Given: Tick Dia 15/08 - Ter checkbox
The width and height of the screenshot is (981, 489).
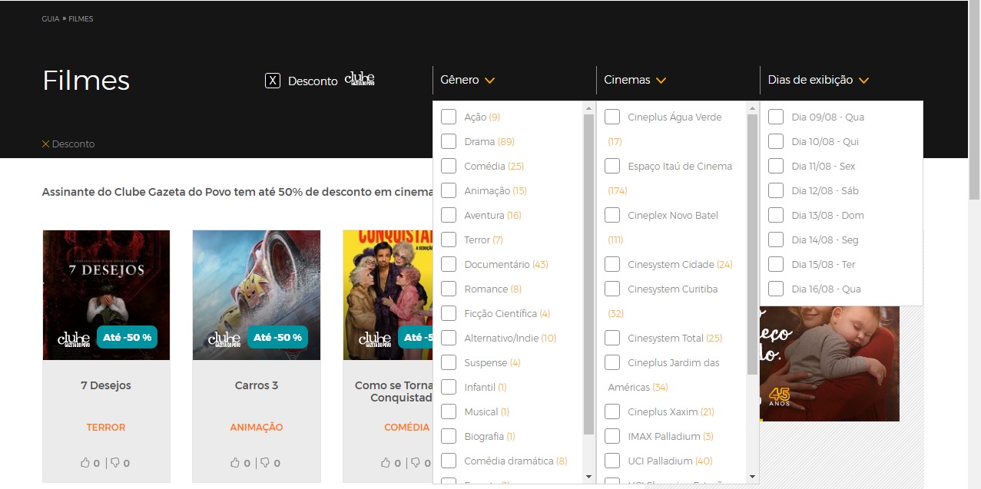Looking at the screenshot, I should click(776, 264).
